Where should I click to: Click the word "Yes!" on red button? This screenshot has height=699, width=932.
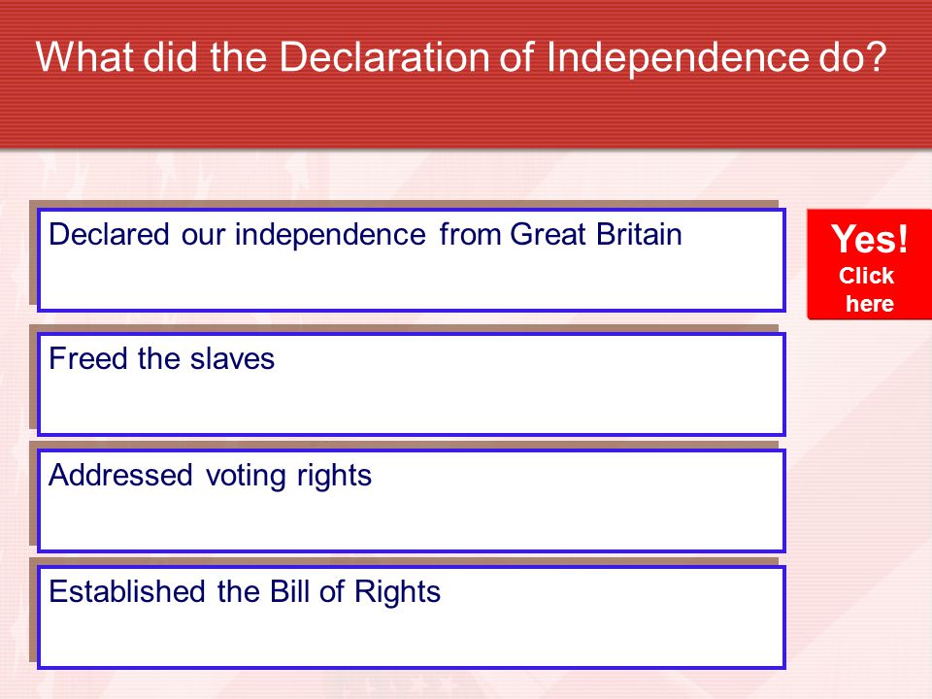pos(870,239)
